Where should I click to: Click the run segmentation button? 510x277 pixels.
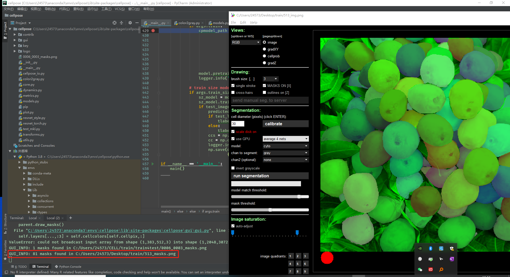pos(270,176)
